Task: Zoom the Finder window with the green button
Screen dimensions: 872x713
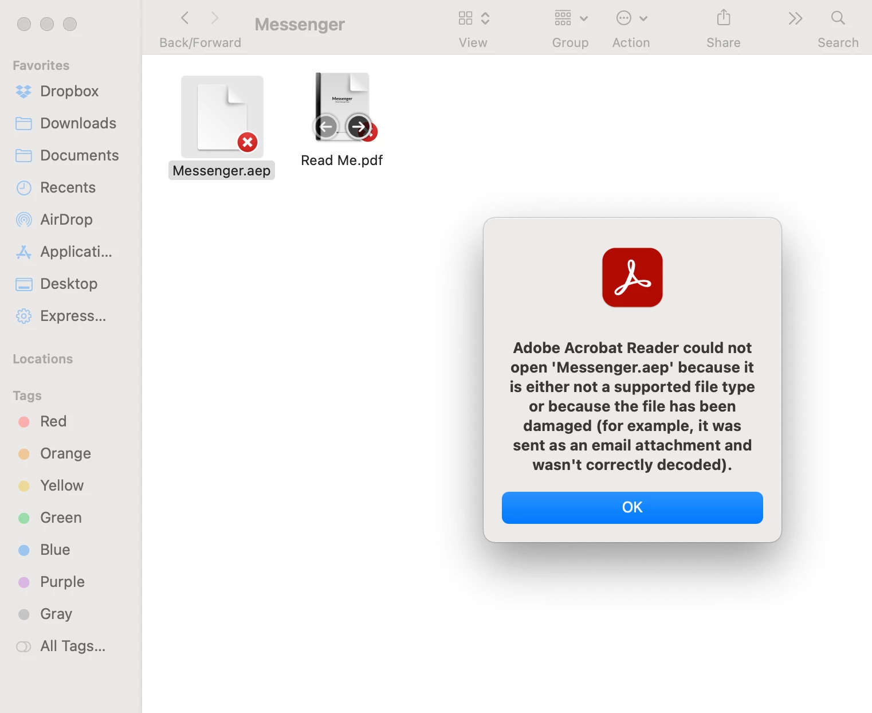Action: click(x=70, y=24)
